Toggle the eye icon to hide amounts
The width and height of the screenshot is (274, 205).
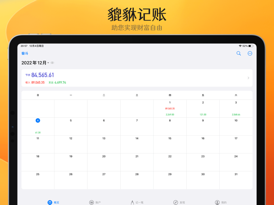click(52, 63)
